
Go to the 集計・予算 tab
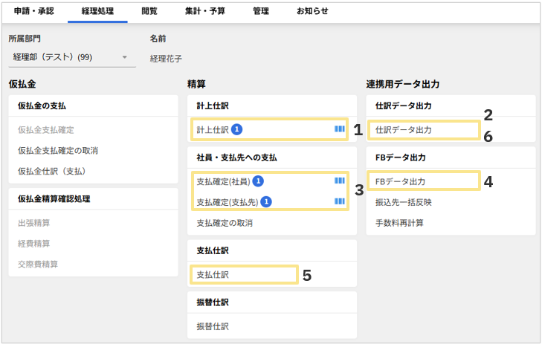pyautogui.click(x=205, y=12)
